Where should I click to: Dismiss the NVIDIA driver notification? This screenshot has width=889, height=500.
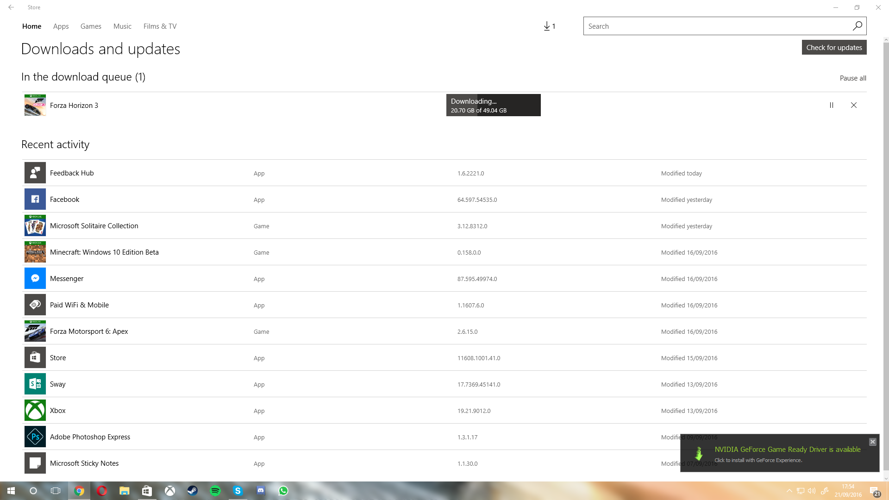872,442
